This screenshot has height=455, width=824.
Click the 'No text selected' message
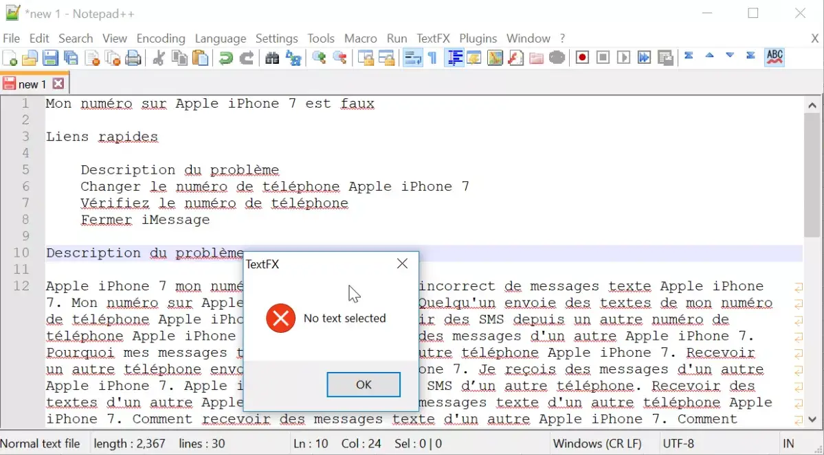345,318
